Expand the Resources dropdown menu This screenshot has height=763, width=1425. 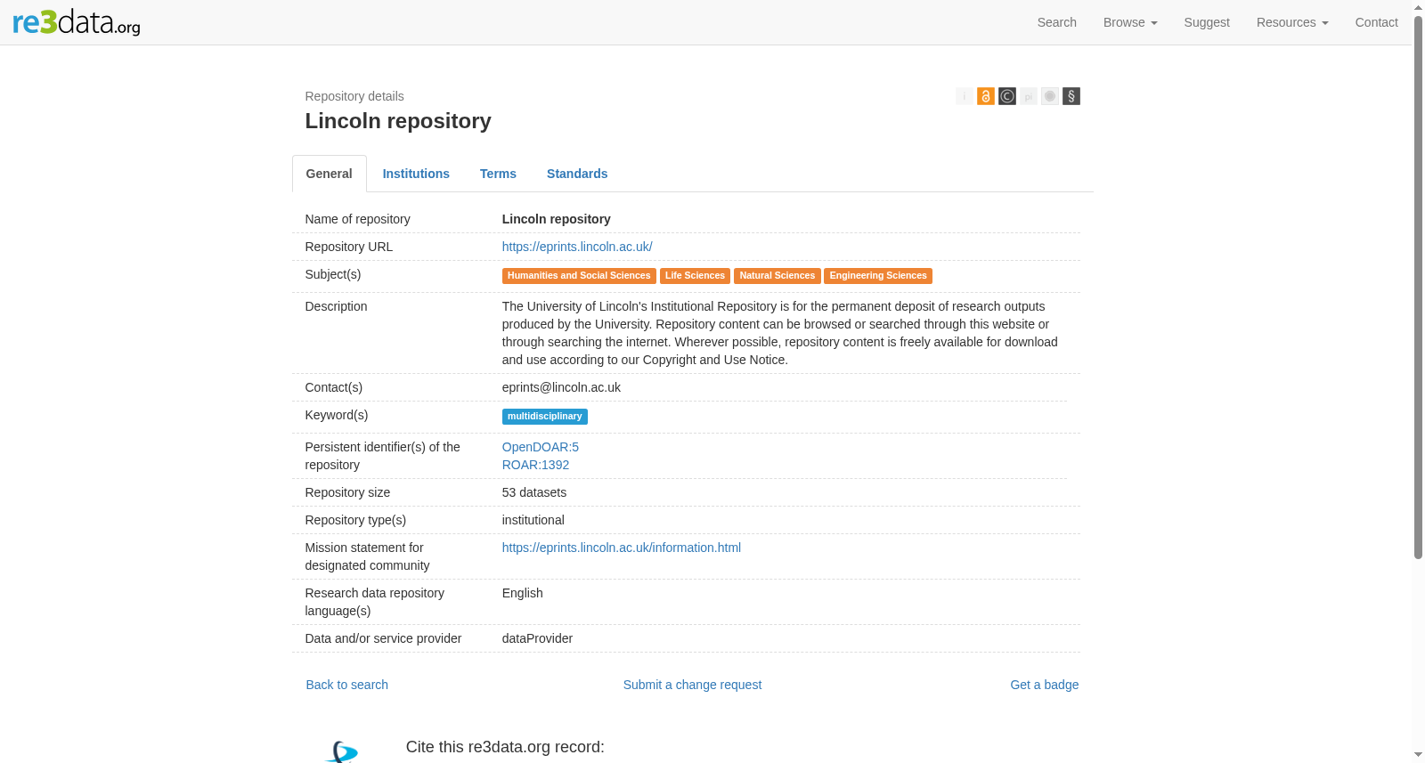click(1292, 22)
